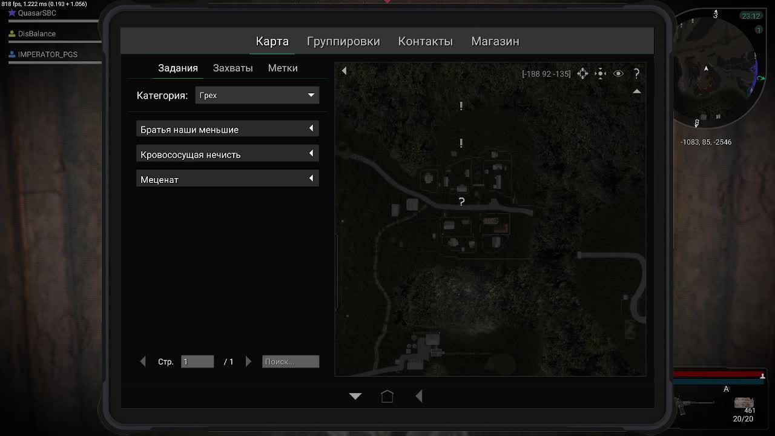
Task: Click the ammo box icon in HUD
Action: [x=744, y=403]
